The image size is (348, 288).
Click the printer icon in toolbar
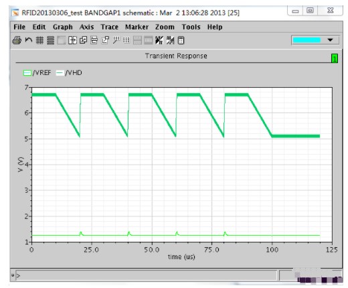pyautogui.click(x=17, y=40)
